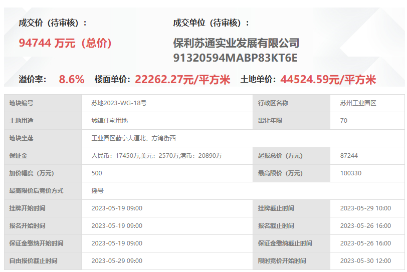The image size is (407, 272).
Task: Click land unit price 44524.59元/平方米
Action: click(328, 79)
